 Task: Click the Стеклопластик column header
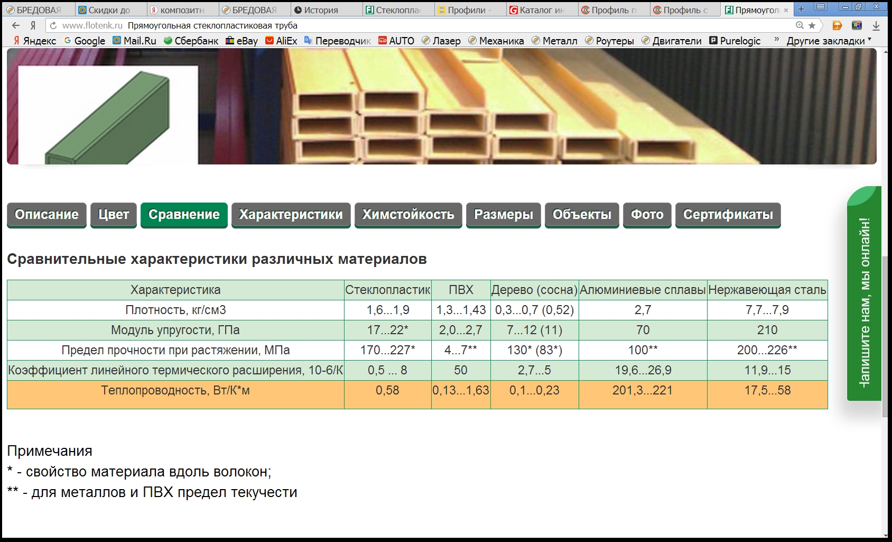point(388,290)
